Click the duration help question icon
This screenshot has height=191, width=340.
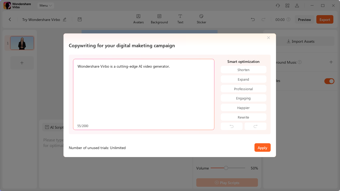click(288, 19)
